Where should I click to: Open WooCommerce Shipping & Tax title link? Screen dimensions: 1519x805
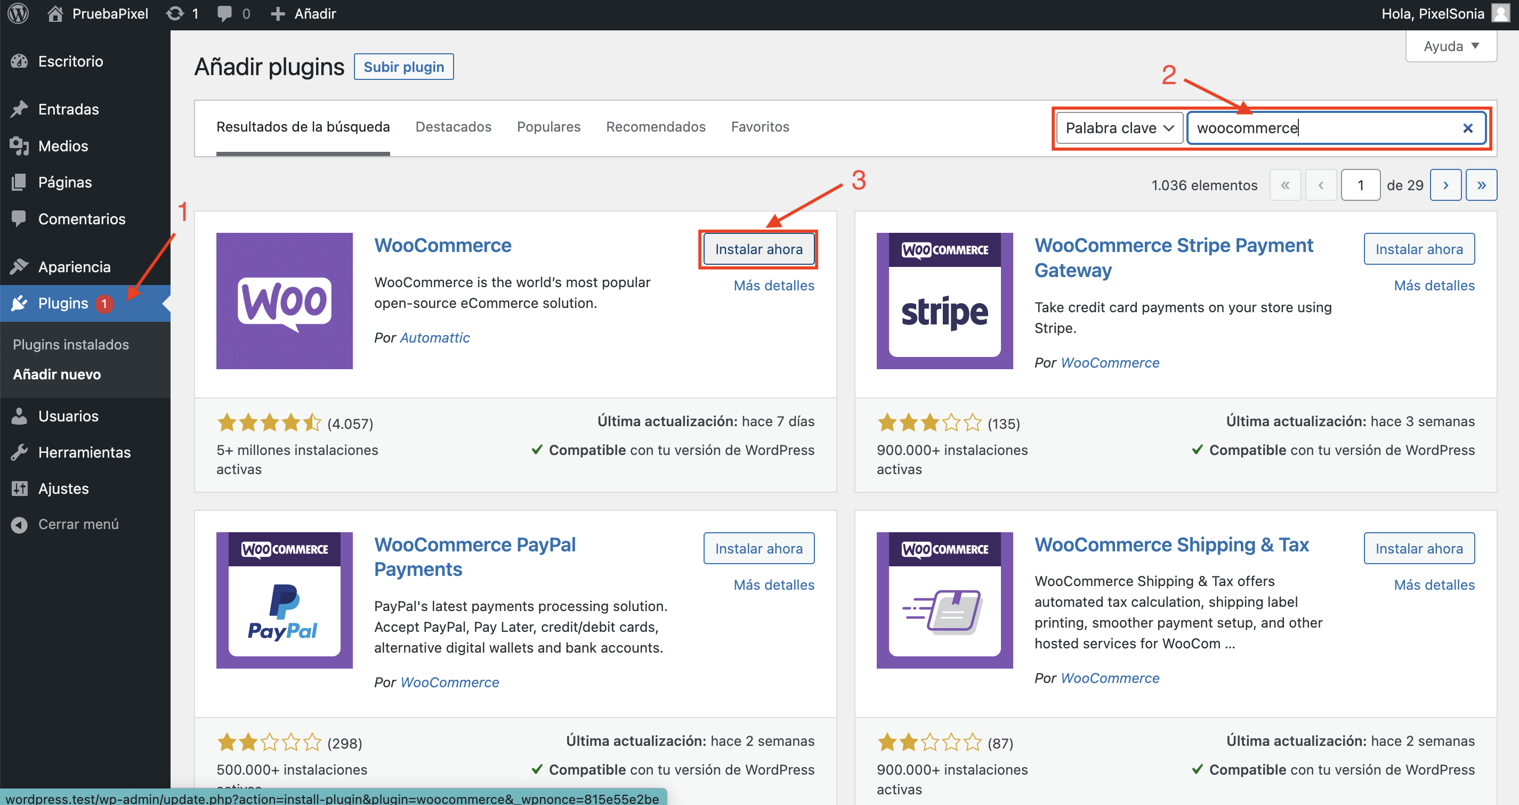point(1171,544)
